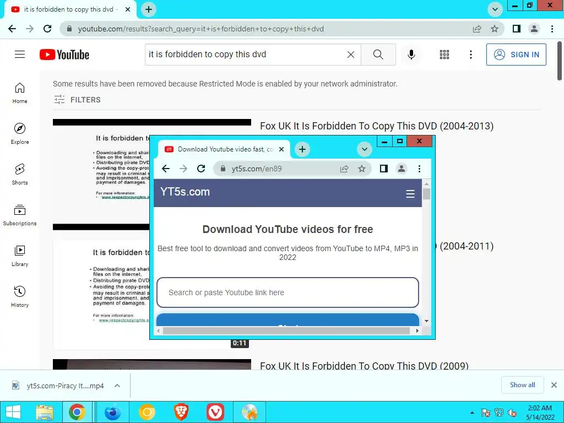Show hidden system tray icons
Screen dimensions: 564x423
click(472, 413)
